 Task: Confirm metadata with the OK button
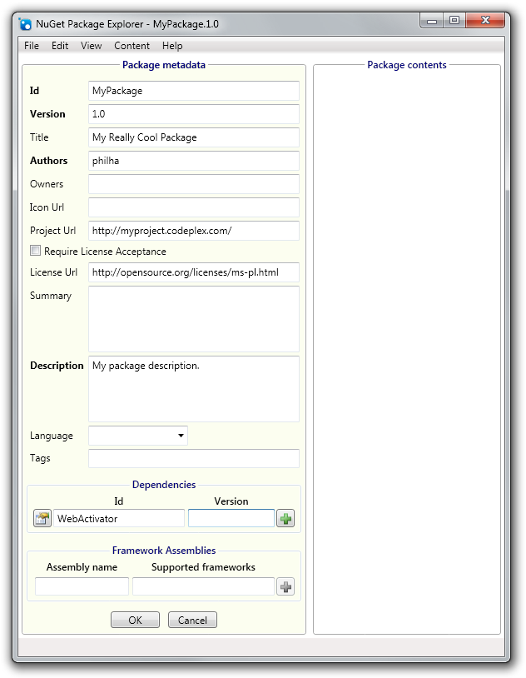point(136,620)
